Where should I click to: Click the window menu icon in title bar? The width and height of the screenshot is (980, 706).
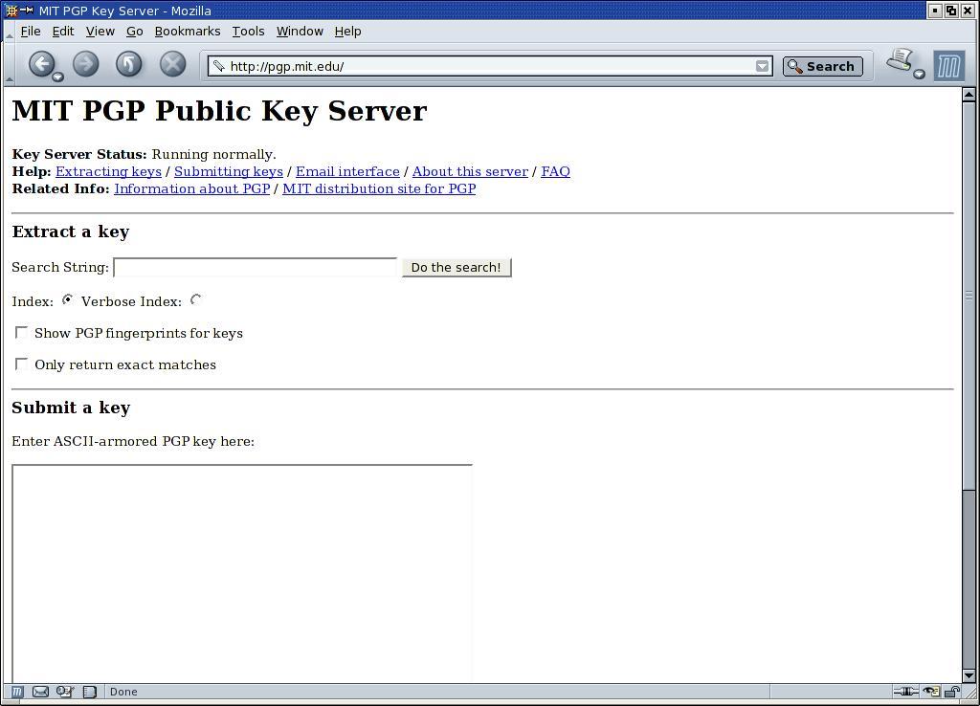tap(11, 10)
